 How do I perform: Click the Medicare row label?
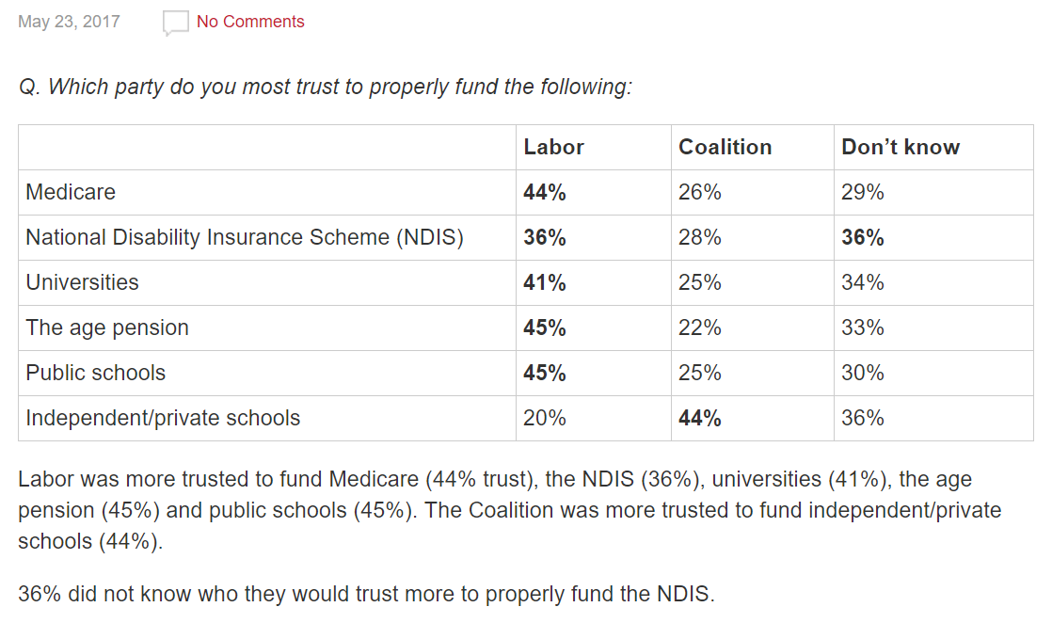(71, 193)
